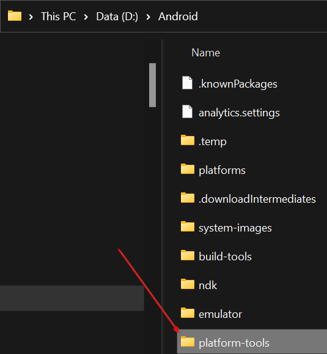Click the ndk folder icon
This screenshot has height=354, width=327.
[x=188, y=284]
